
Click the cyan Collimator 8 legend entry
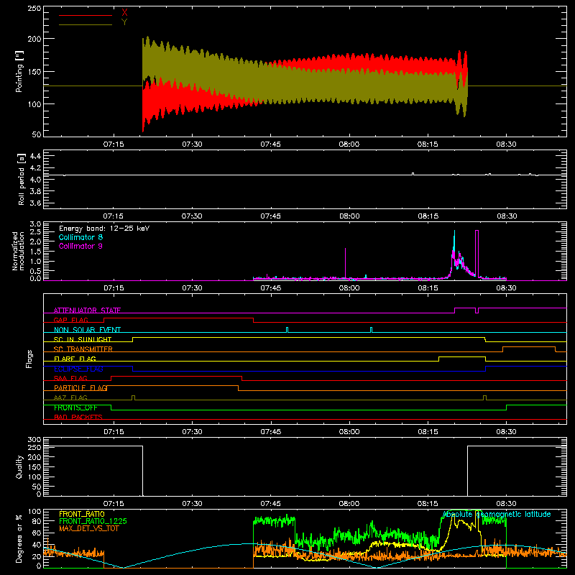[80, 237]
